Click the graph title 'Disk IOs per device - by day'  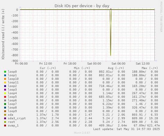pos(82,6)
